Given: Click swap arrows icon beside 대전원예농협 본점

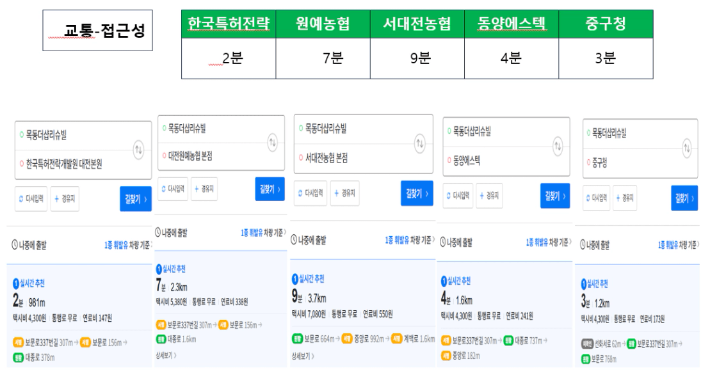Looking at the screenshot, I should click(272, 141).
